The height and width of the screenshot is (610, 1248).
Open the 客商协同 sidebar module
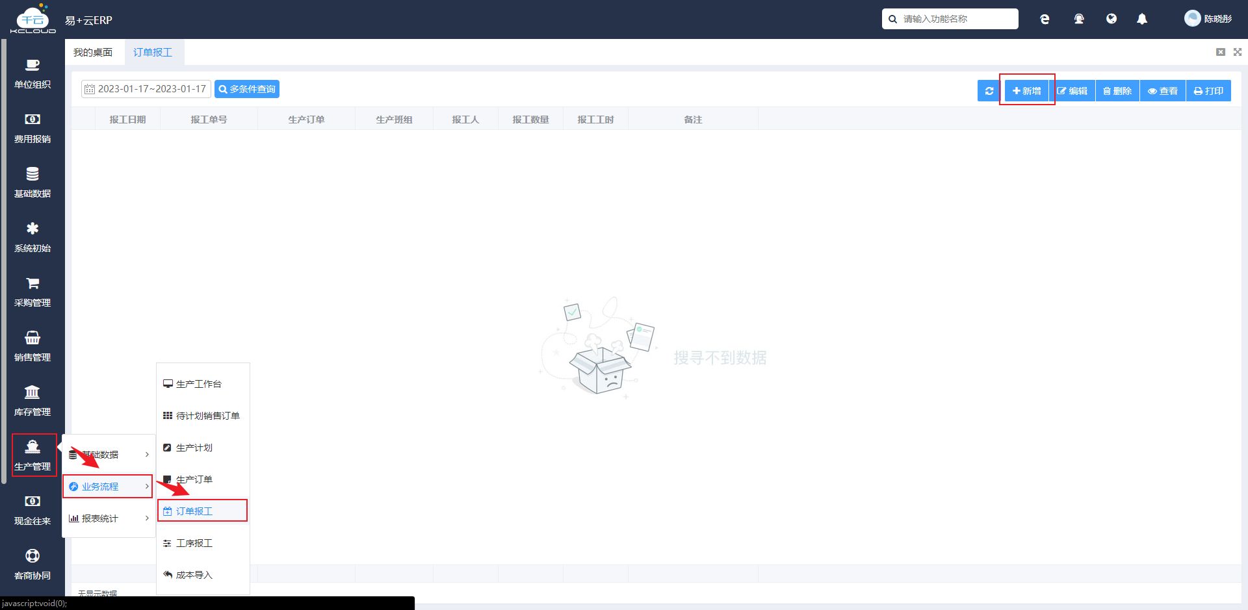pyautogui.click(x=32, y=565)
